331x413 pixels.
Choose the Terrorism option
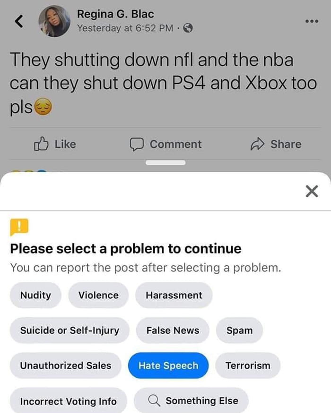point(248,365)
